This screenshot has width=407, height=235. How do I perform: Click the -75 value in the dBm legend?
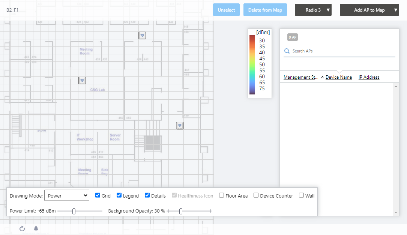(x=261, y=89)
